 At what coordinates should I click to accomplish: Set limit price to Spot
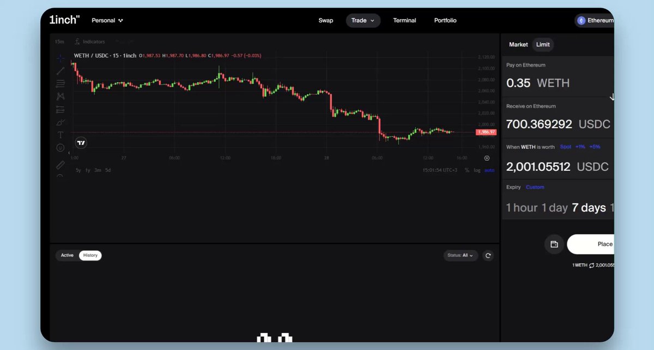coord(566,147)
